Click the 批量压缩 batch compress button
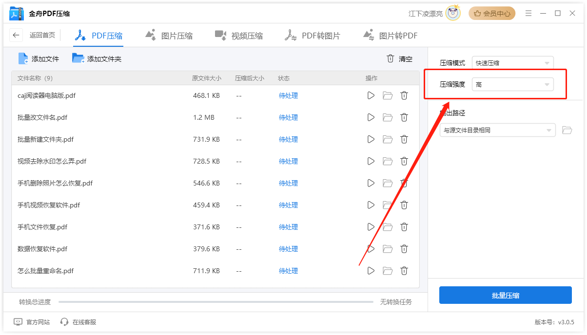 506,295
